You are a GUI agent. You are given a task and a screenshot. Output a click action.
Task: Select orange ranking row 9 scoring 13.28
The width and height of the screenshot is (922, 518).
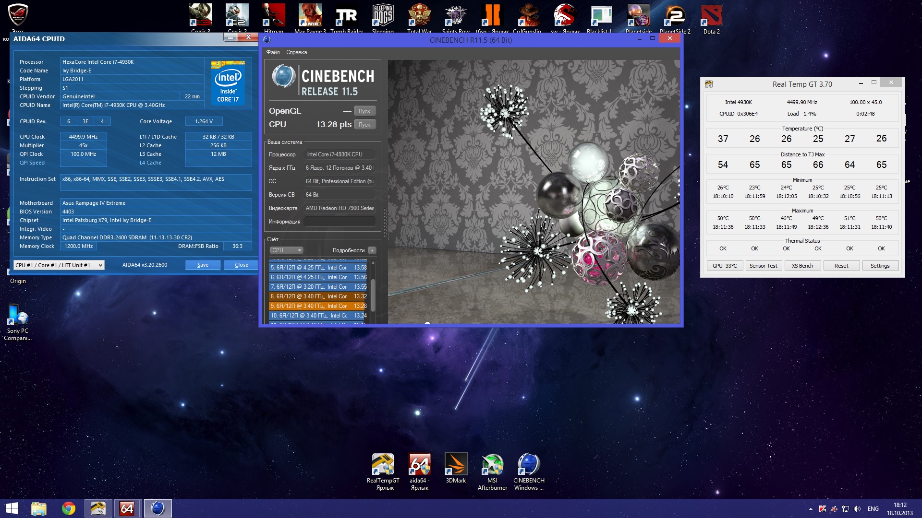(318, 306)
